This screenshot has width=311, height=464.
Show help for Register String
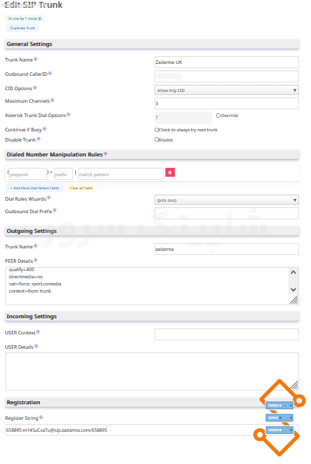tap(41, 417)
